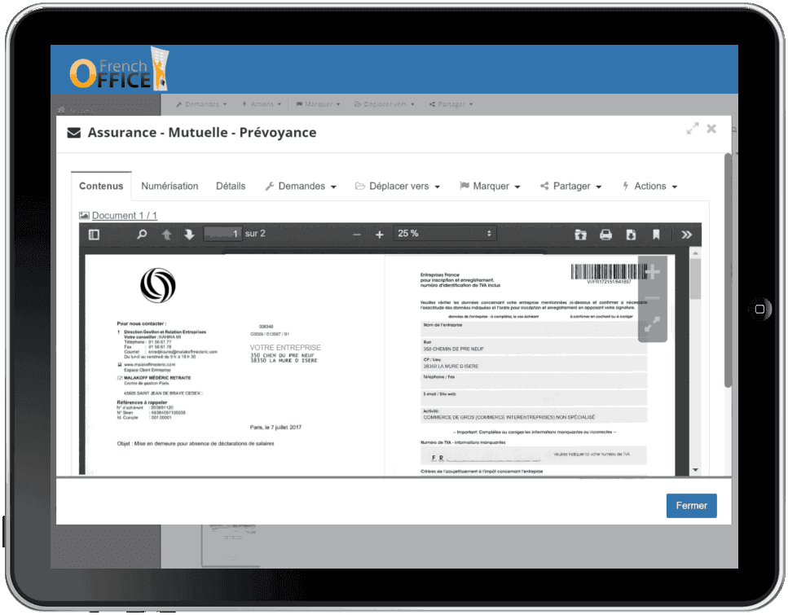The height and width of the screenshot is (615, 788).
Task: Click 'Paris, le 7 juillet 2017' text
Action: [276, 428]
